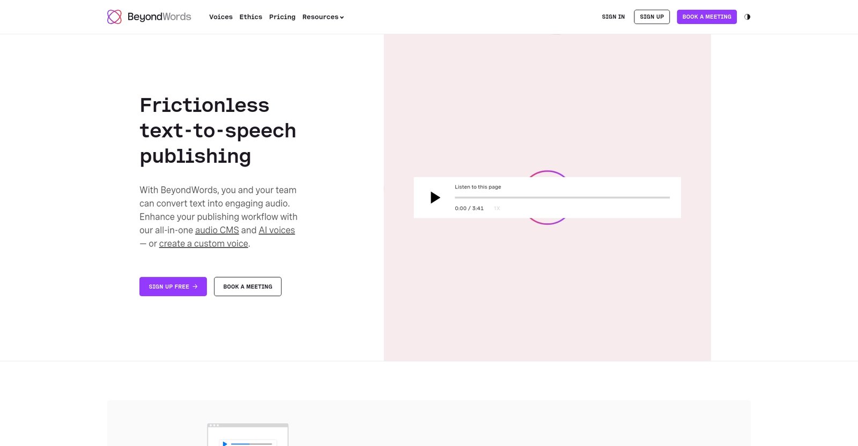Viewport: 858px width, 446px height.
Task: Click the BeyondWords logo icon
Action: tap(114, 17)
